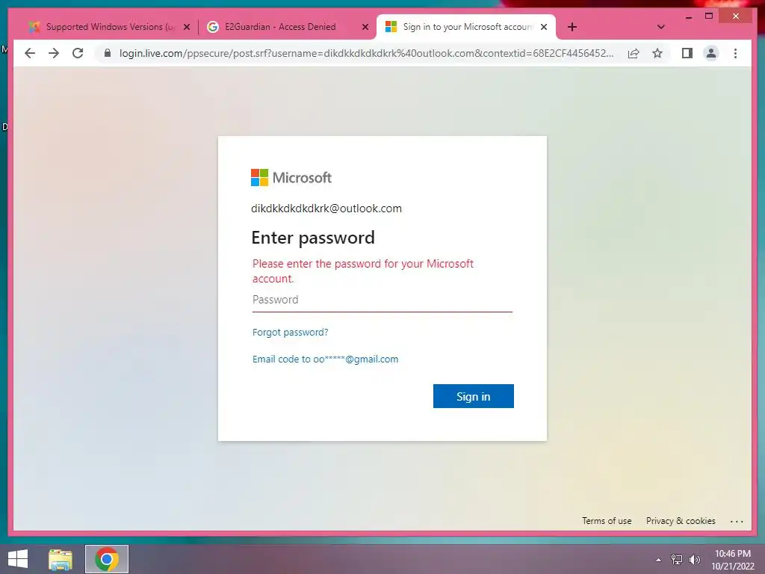This screenshot has width=765, height=574.
Task: Open the footer ellipsis more options
Action: [737, 521]
